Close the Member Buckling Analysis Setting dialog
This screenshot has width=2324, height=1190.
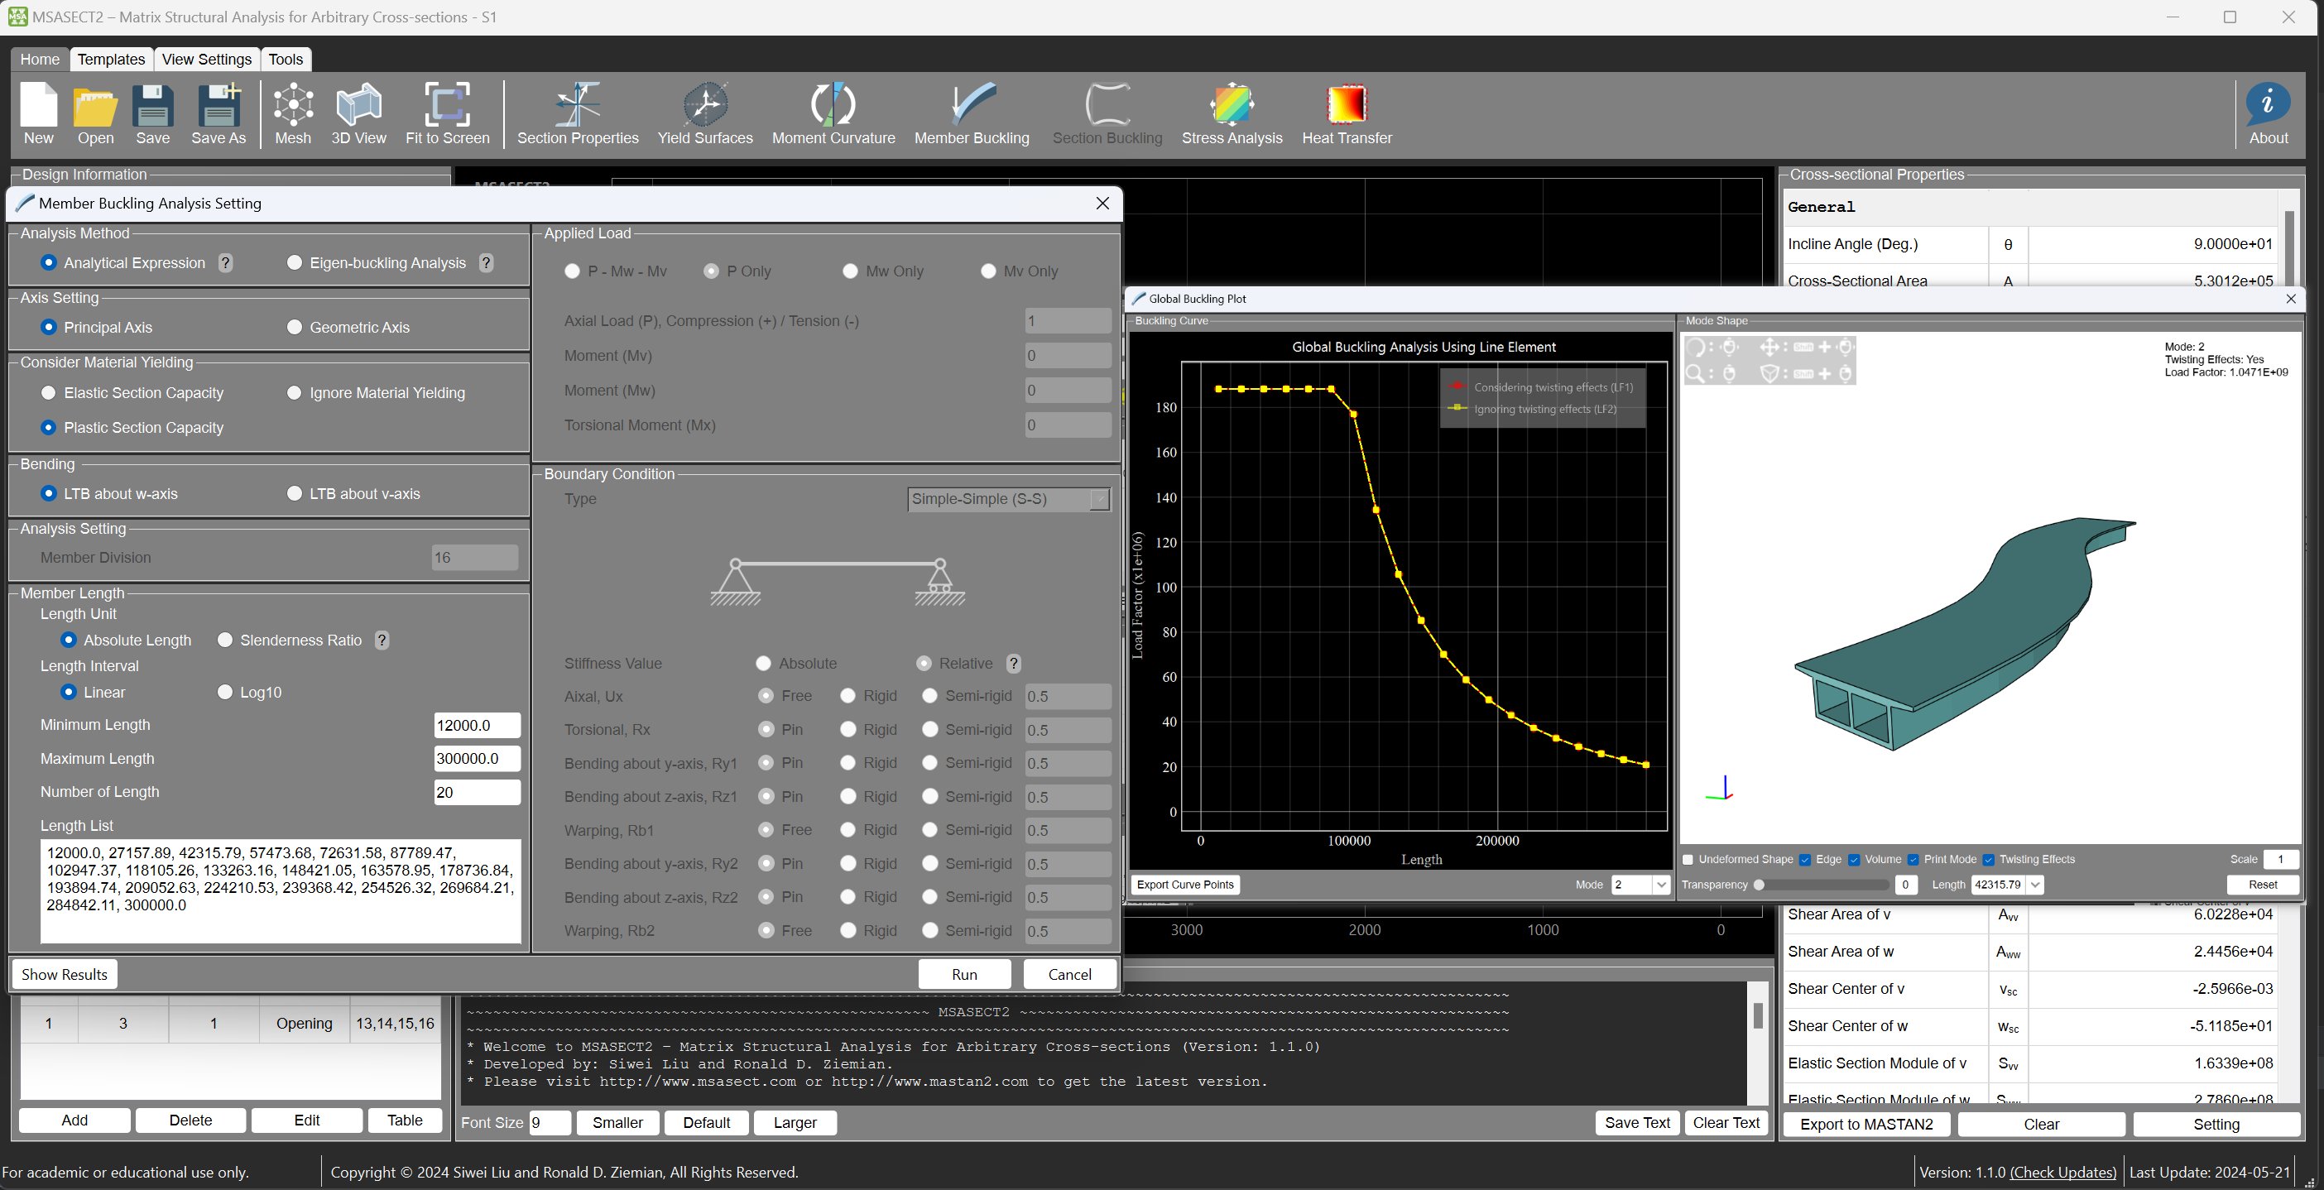pyautogui.click(x=1102, y=203)
